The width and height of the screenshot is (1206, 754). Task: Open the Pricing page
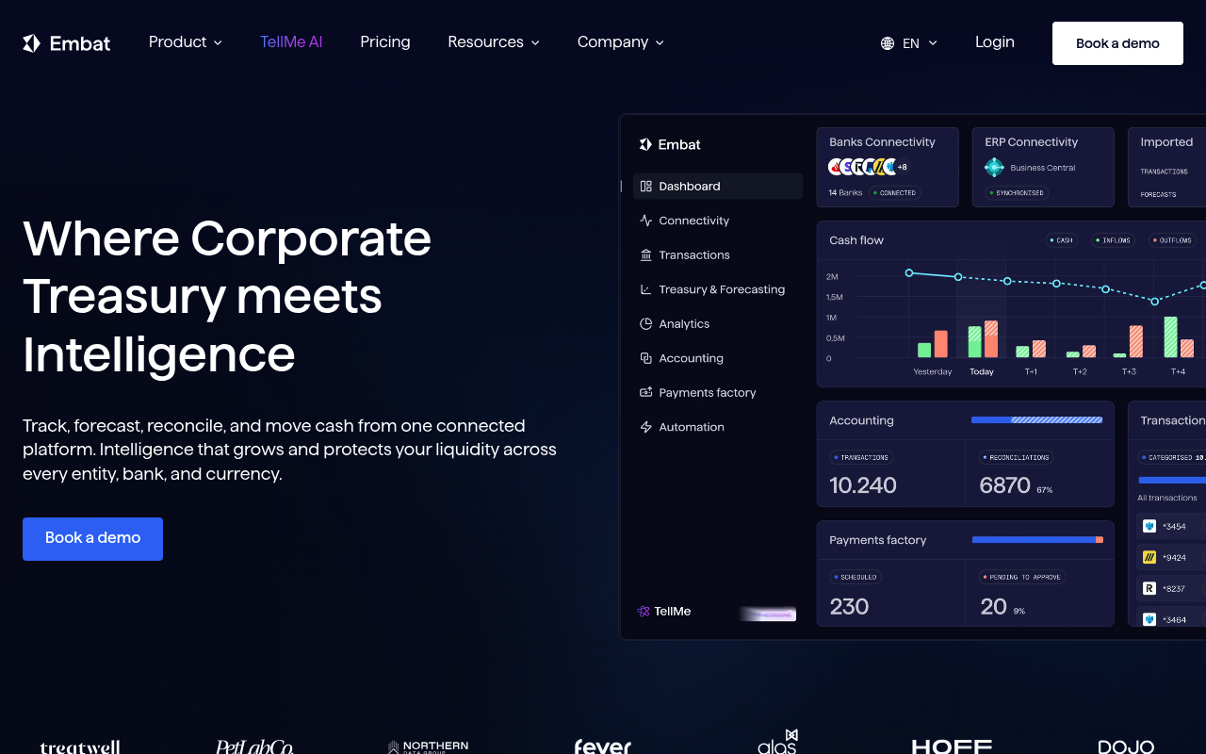385,42
